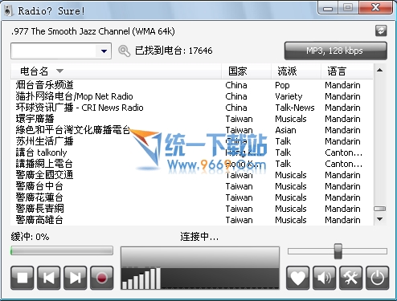The height and width of the screenshot is (301, 397).
Task: Start recording with the red record button
Action: pyautogui.click(x=101, y=278)
